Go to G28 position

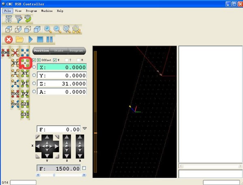25,104
